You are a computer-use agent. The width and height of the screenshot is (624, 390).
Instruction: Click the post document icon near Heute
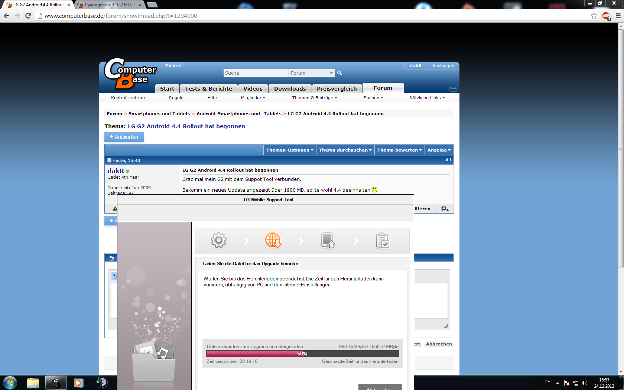[x=109, y=160]
